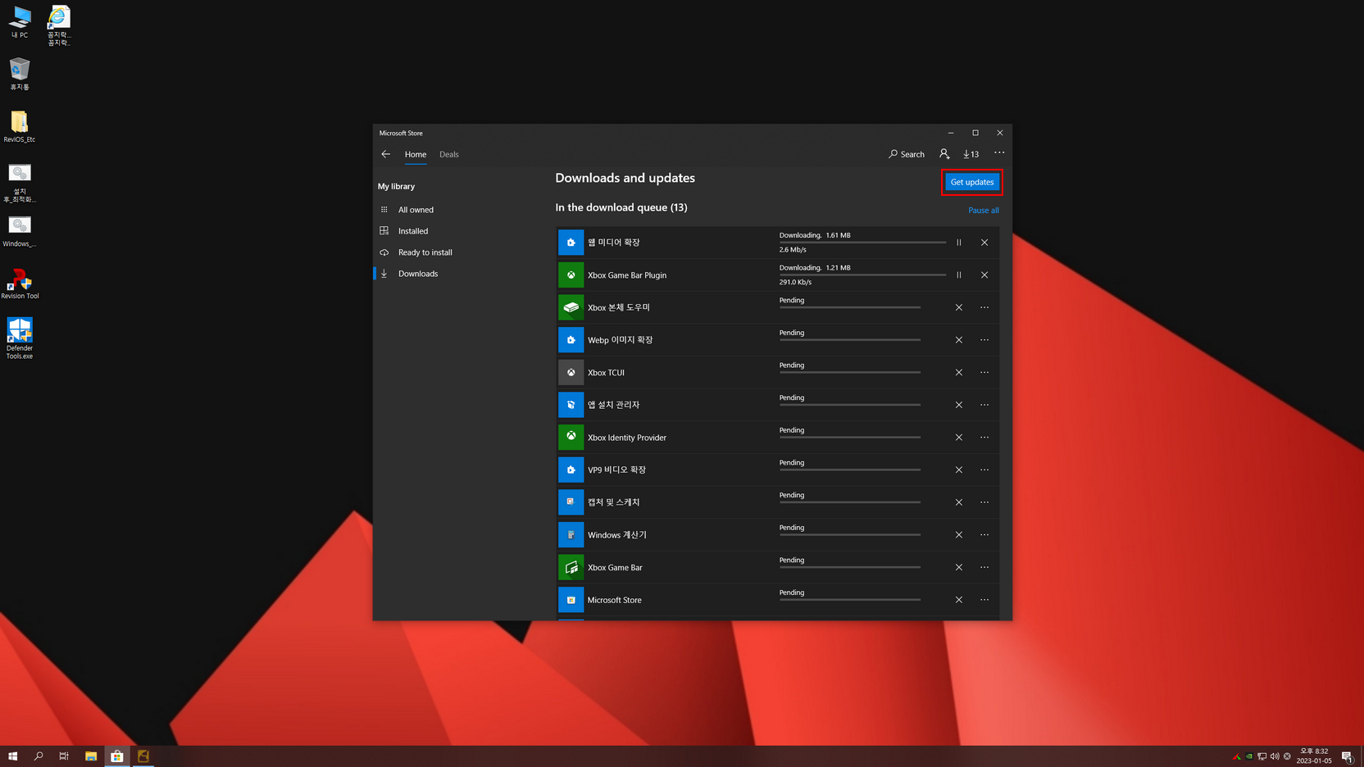Open more options for Xbox Game Bar row
1364x767 pixels.
coord(984,567)
